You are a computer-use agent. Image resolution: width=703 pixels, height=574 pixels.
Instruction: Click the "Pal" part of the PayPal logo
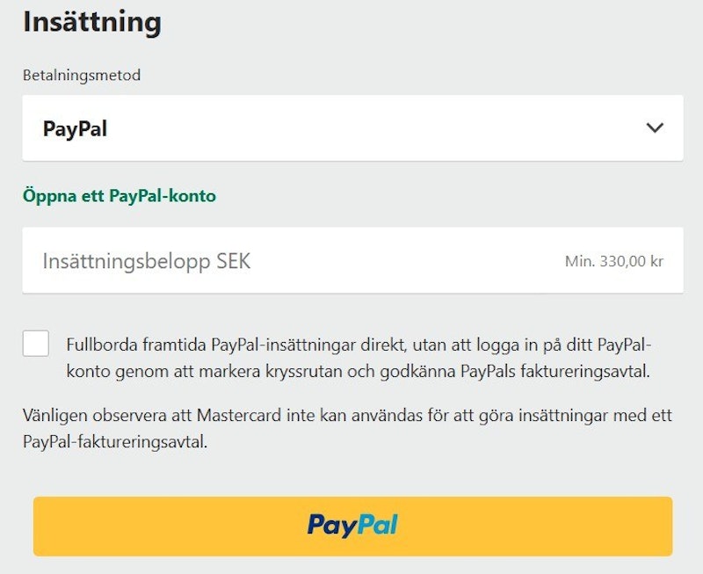[x=375, y=526]
